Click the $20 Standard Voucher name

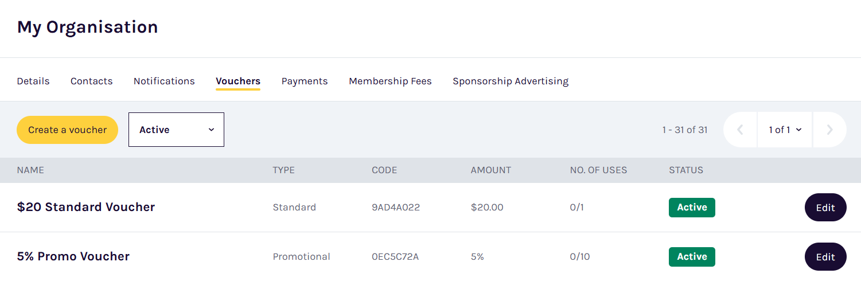[86, 207]
